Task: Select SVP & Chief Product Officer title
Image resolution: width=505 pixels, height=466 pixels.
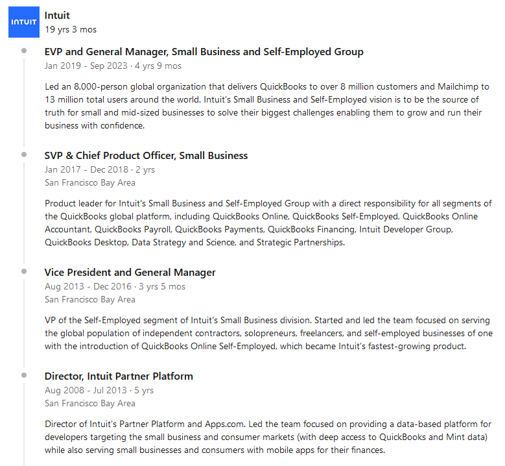Action: pos(146,156)
